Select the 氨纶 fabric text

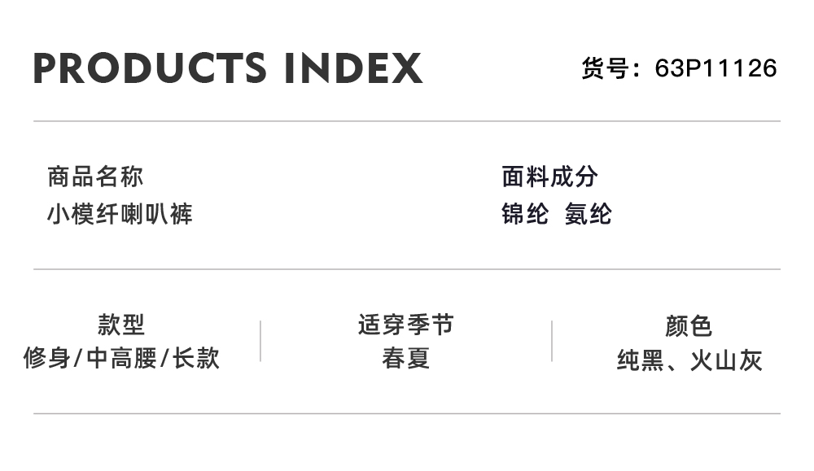point(588,214)
